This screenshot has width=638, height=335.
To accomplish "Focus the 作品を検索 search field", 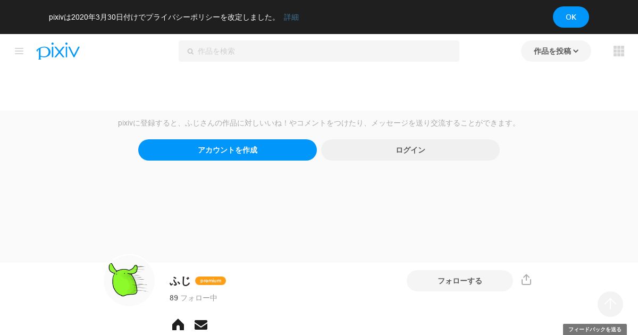I will click(319, 51).
